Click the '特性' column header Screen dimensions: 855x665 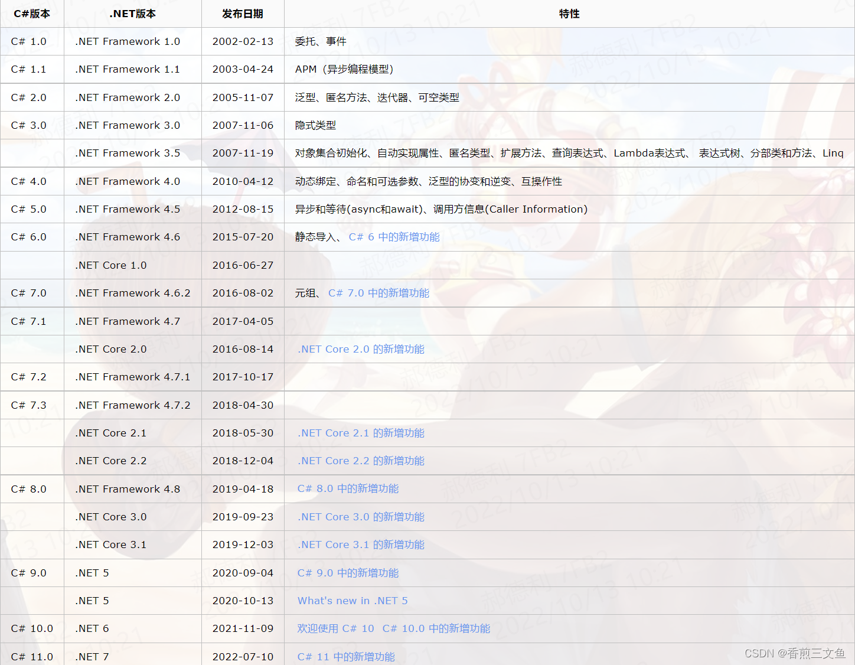click(x=569, y=14)
